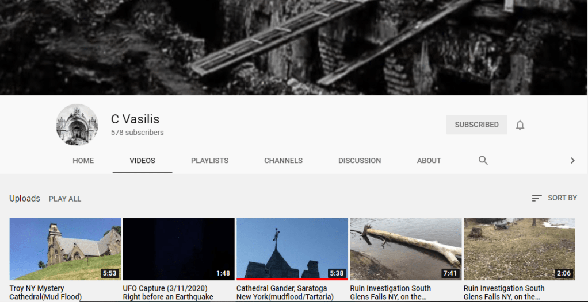Go to the Channels tab
The image size is (588, 302).
click(x=283, y=161)
